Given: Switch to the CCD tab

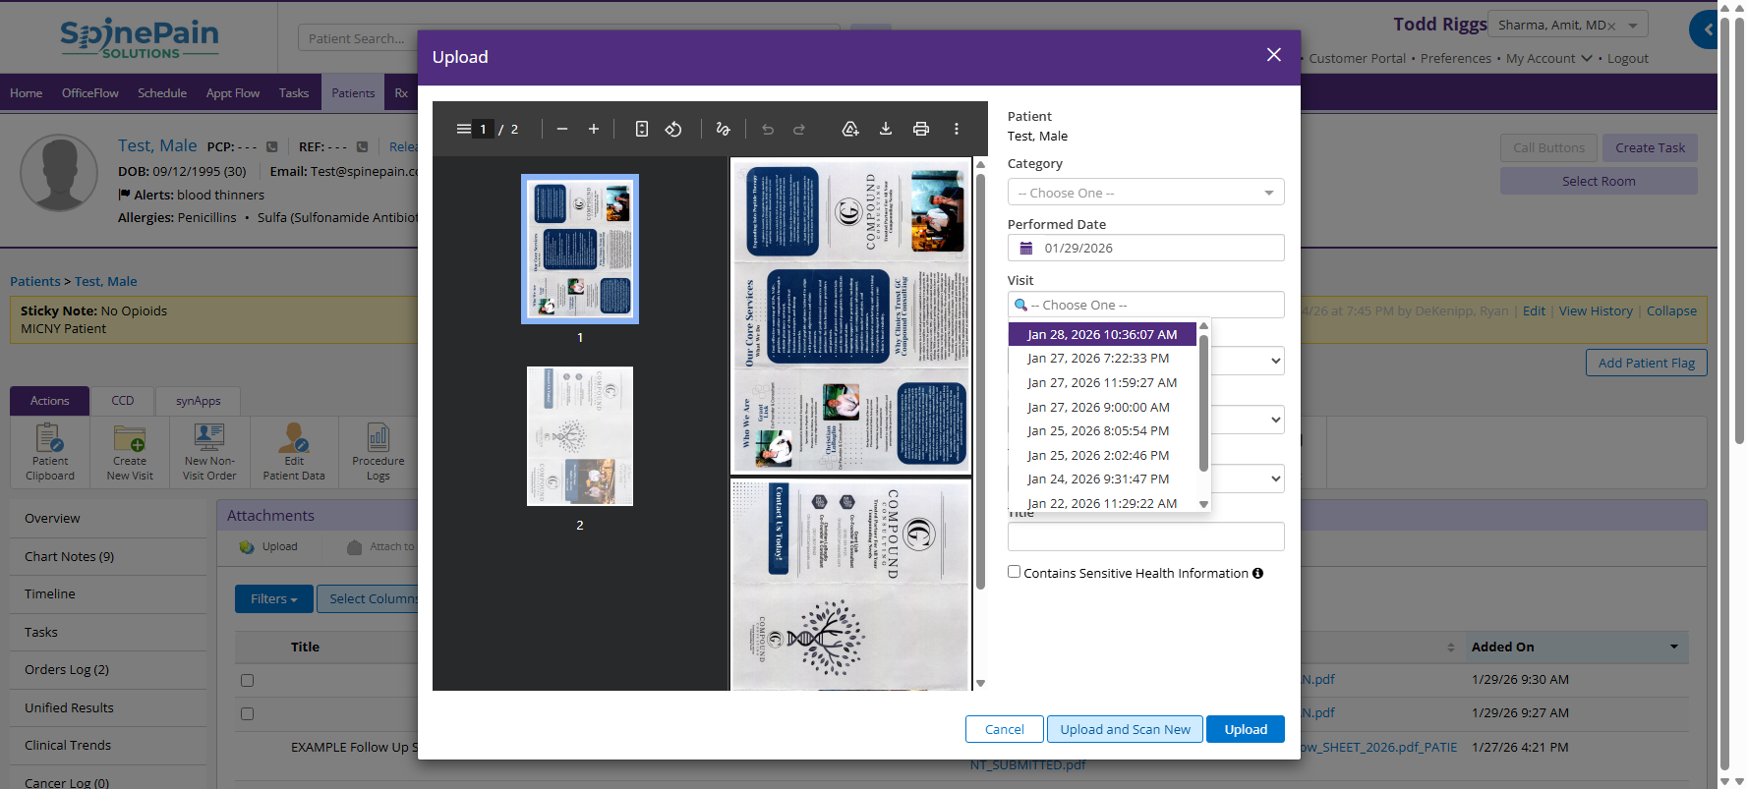Looking at the screenshot, I should (x=123, y=401).
